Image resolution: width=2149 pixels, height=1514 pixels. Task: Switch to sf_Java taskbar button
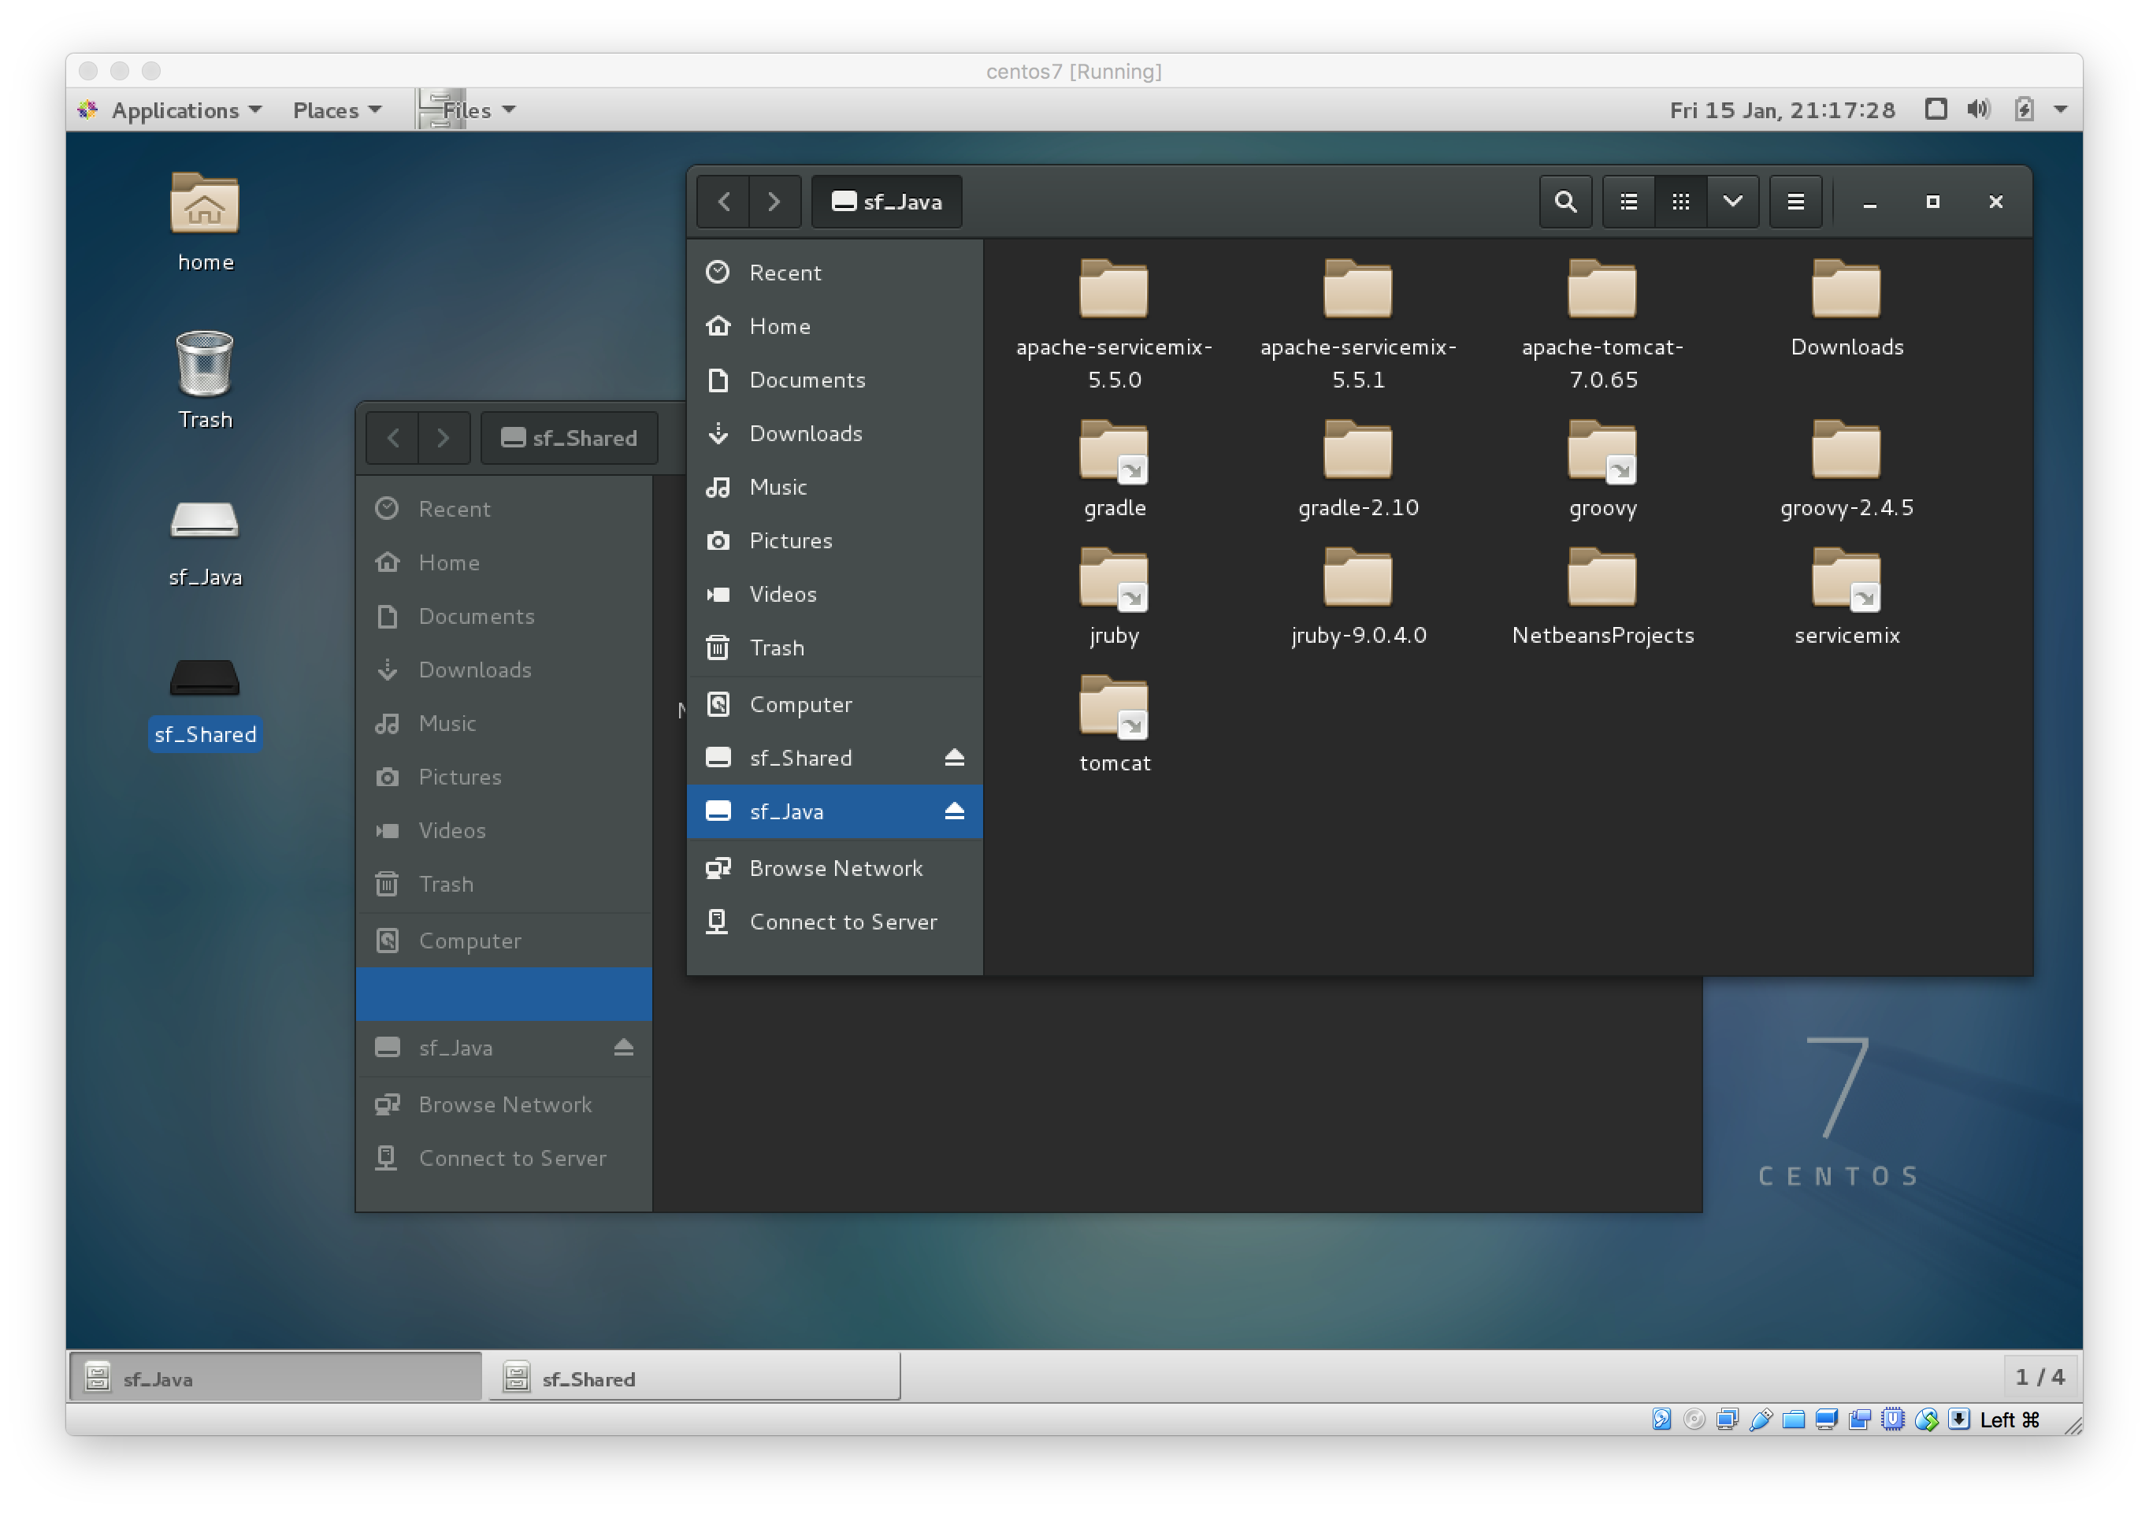point(277,1378)
